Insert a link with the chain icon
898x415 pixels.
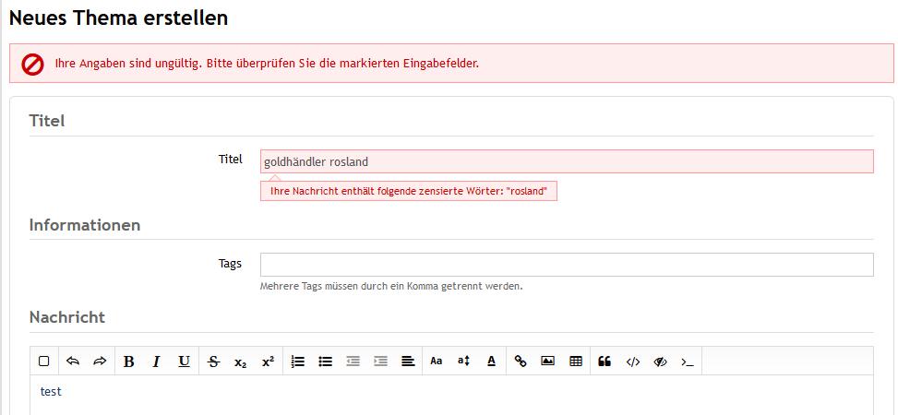(x=521, y=362)
